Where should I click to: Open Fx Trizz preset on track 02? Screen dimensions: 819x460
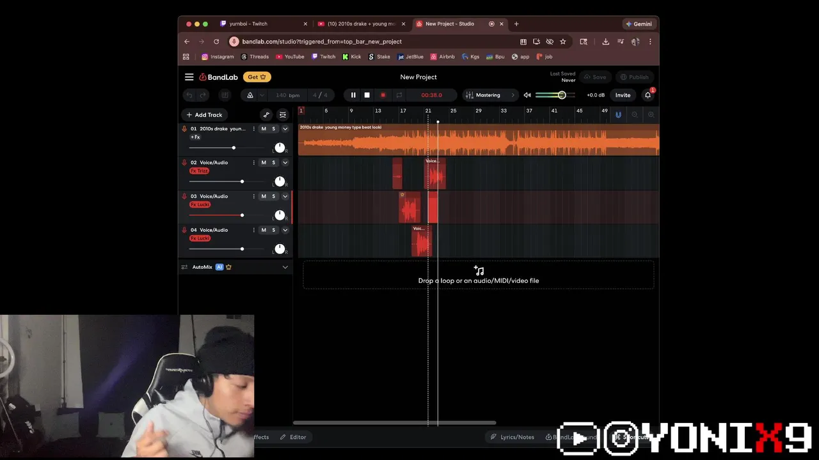coord(200,171)
